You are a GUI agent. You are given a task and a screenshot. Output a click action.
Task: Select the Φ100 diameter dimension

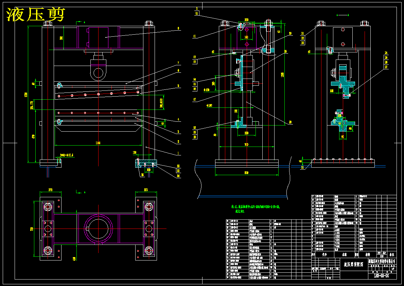tap(209, 105)
